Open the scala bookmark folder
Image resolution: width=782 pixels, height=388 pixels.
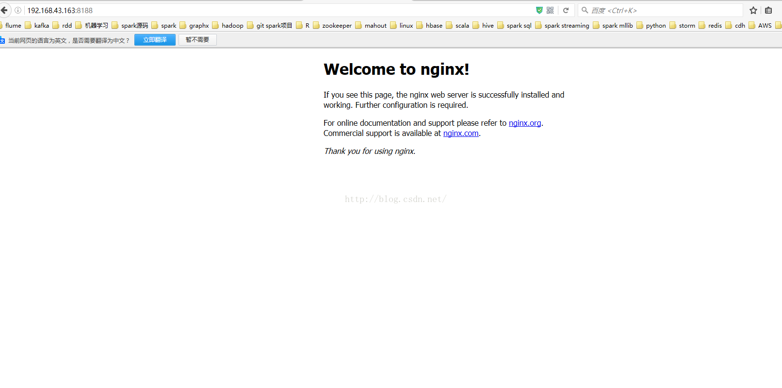tap(458, 25)
